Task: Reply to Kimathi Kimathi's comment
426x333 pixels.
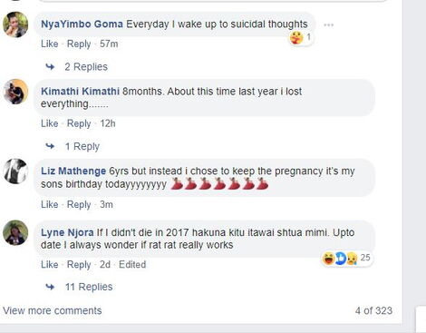Action: 79,123
